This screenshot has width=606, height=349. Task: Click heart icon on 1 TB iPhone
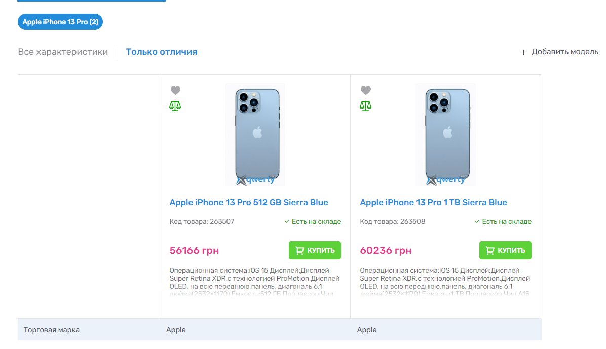(366, 91)
